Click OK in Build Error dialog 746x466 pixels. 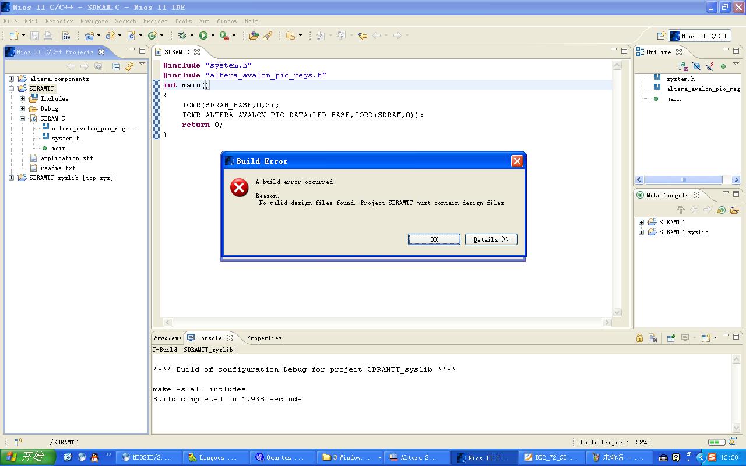(434, 239)
